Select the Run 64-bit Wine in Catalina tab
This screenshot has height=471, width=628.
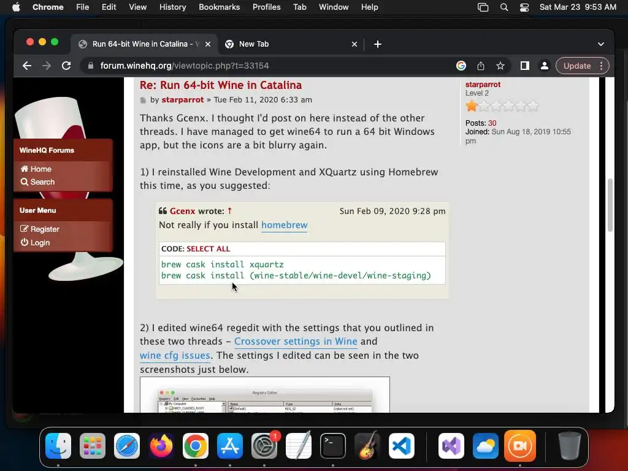click(145, 44)
